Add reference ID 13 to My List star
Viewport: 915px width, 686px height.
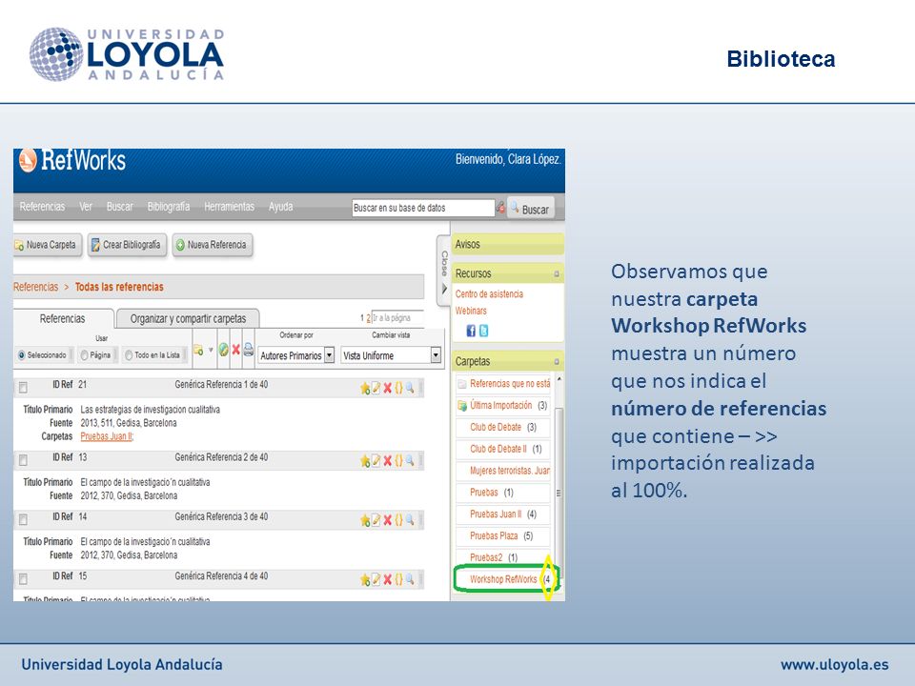(365, 461)
